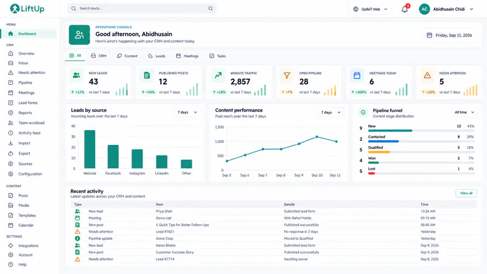Click the Priya Shah activity row
The width and height of the screenshot is (487, 274).
[x=273, y=211]
